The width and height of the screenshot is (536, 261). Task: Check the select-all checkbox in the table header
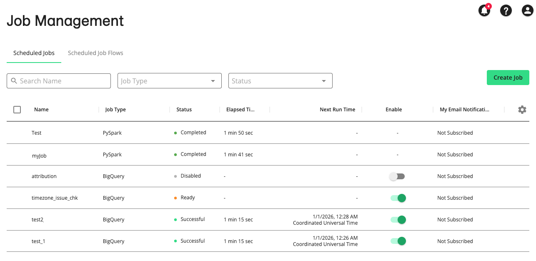[x=17, y=109]
